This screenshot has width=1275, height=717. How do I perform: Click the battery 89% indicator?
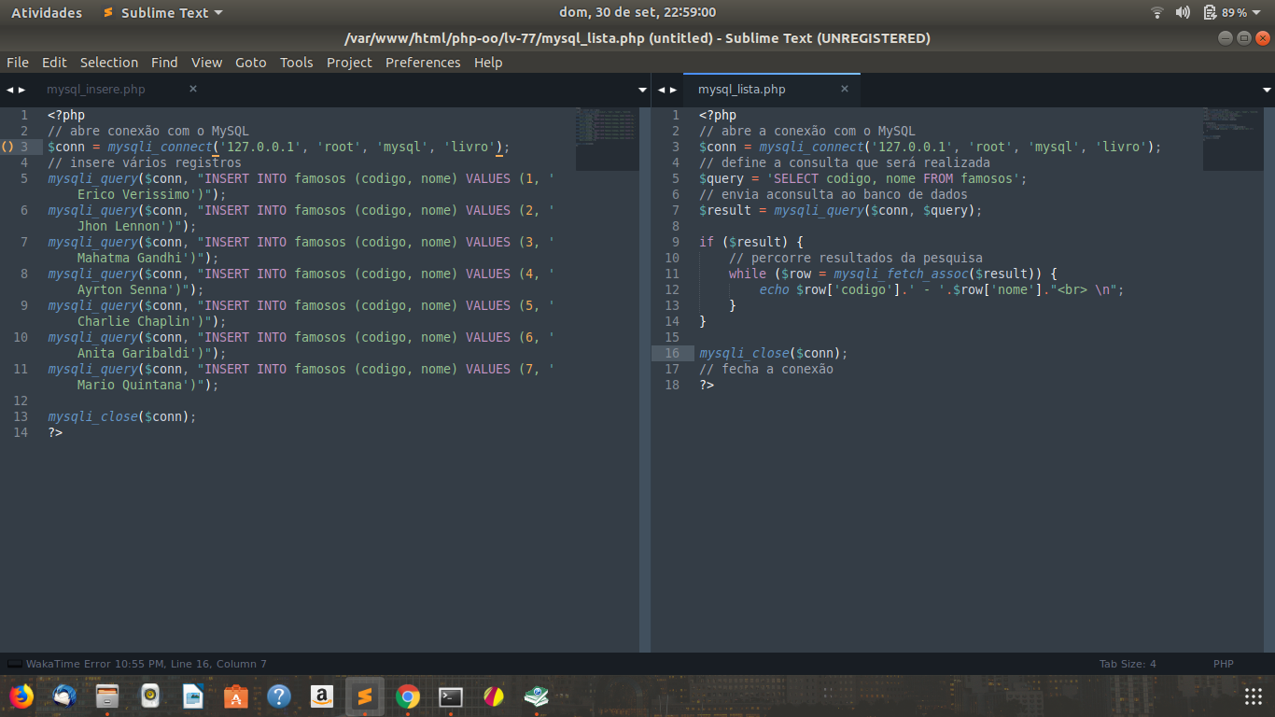coord(1225,12)
